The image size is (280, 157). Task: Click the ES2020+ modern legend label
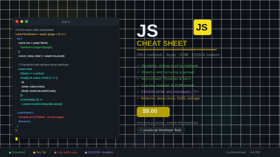coord(100,152)
